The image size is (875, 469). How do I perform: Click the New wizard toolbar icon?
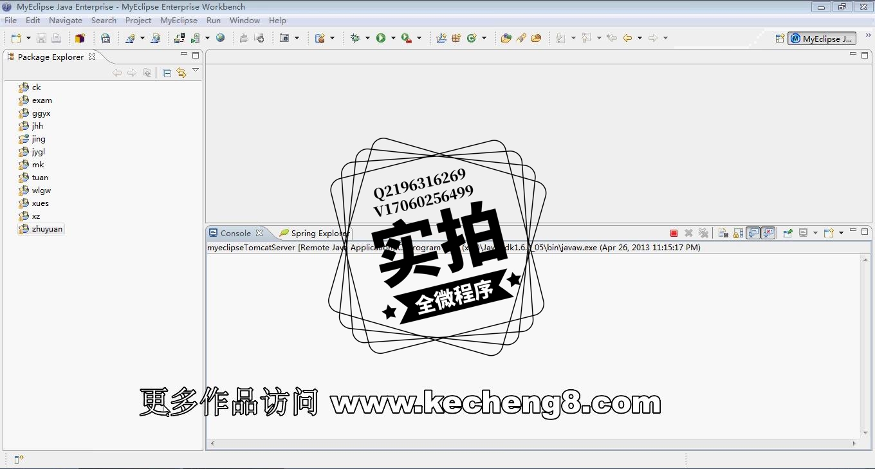pyautogui.click(x=17, y=38)
